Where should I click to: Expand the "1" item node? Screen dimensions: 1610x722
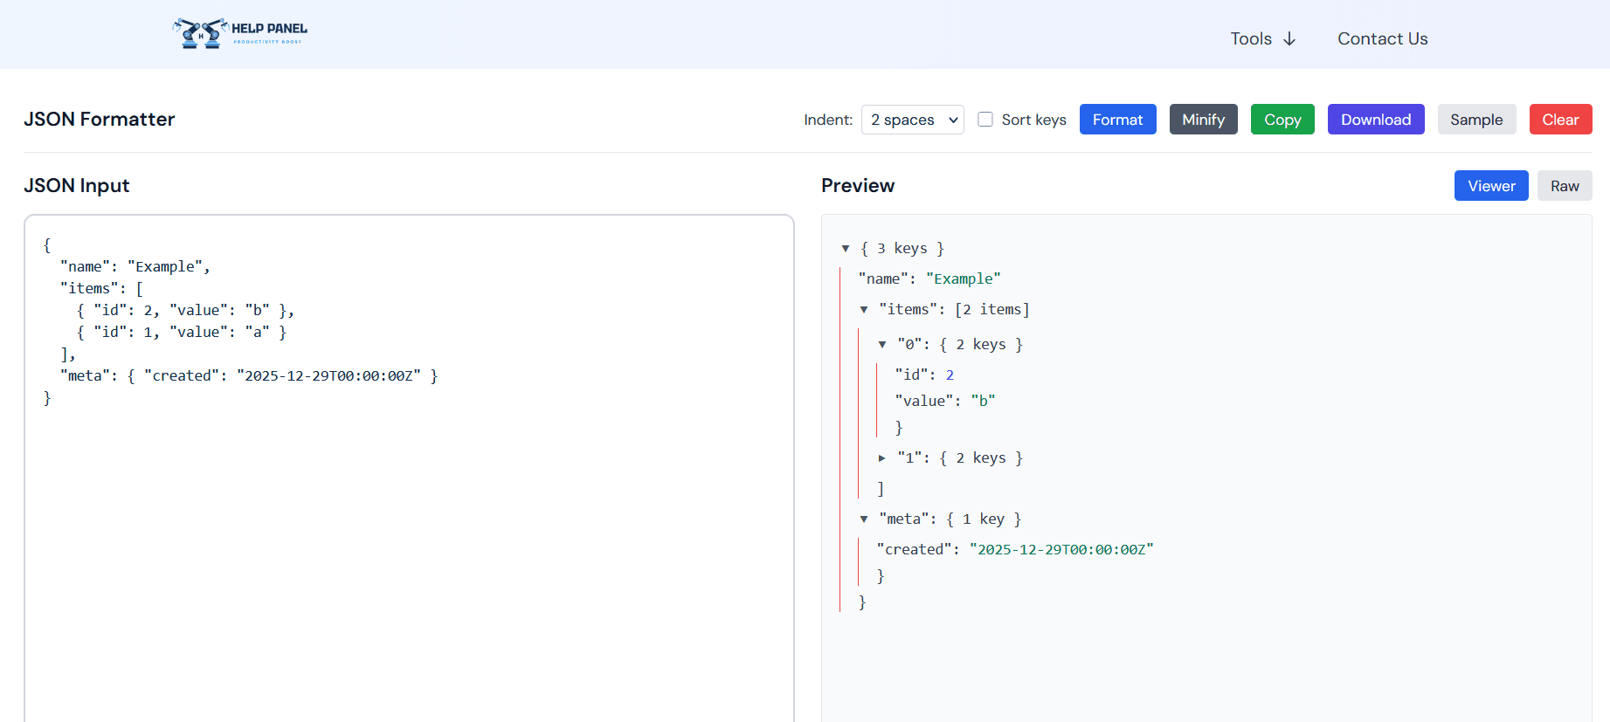tap(882, 458)
